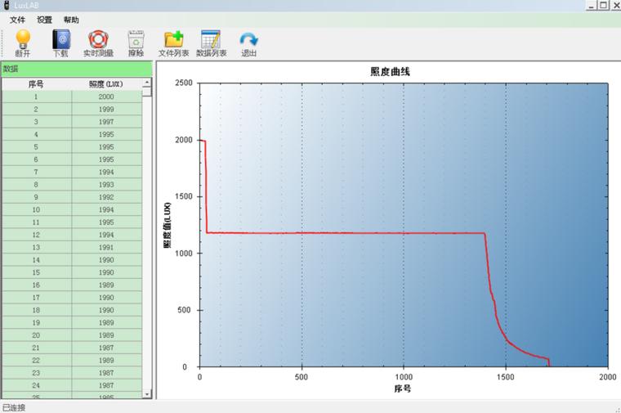Click the 退出 blue arrow icon
This screenshot has height=413, width=621.
tap(248, 39)
